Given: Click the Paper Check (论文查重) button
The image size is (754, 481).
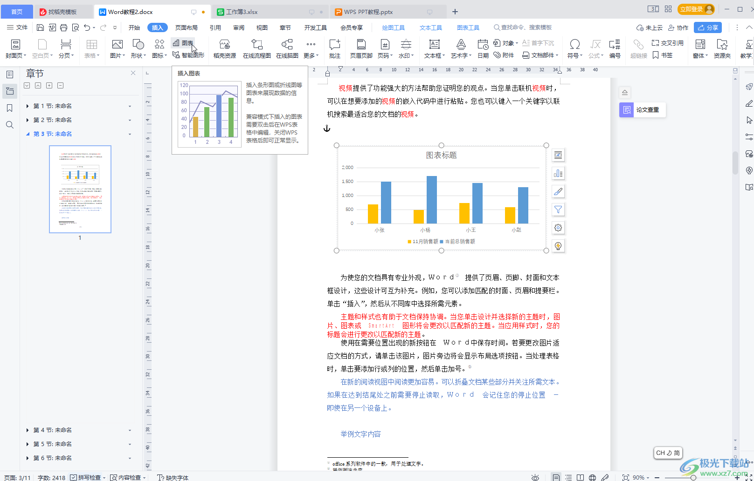Looking at the screenshot, I should (x=642, y=110).
